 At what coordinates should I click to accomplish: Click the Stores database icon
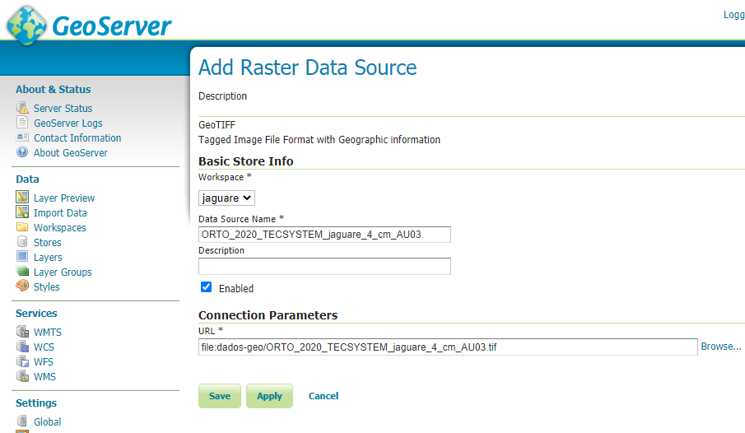coord(22,242)
